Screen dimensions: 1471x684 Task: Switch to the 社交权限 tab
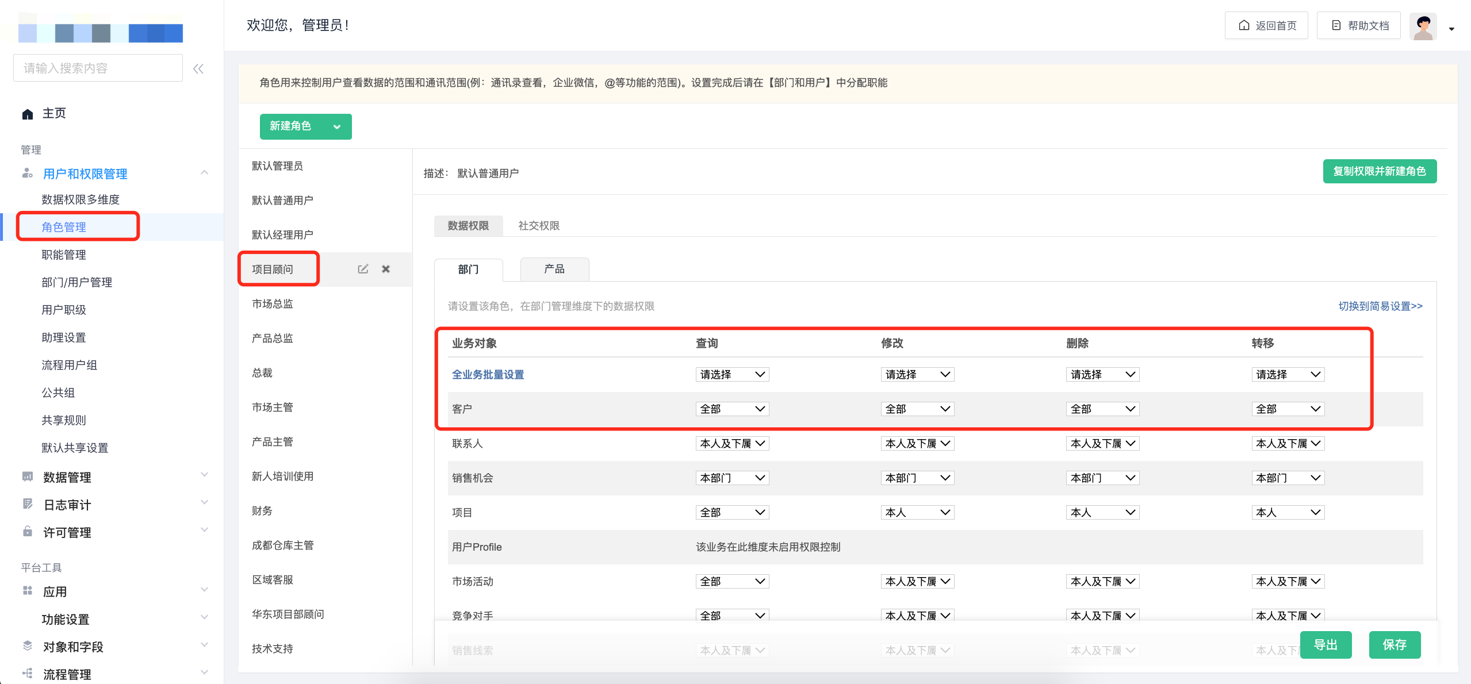tap(539, 226)
